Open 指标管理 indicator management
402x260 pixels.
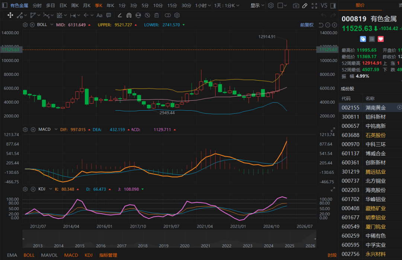click(x=108, y=255)
